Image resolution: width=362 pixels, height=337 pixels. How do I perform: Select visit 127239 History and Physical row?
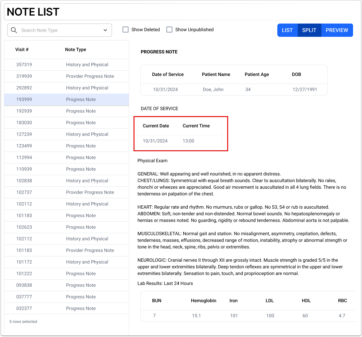point(66,134)
